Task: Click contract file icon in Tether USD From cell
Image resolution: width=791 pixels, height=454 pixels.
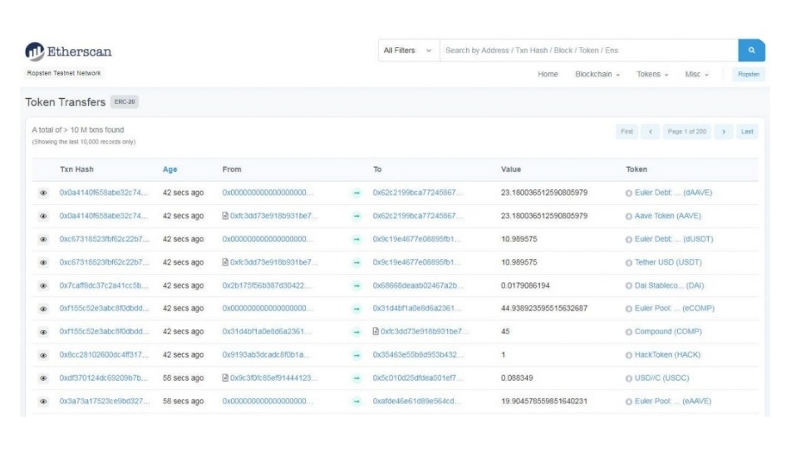Action: (225, 262)
